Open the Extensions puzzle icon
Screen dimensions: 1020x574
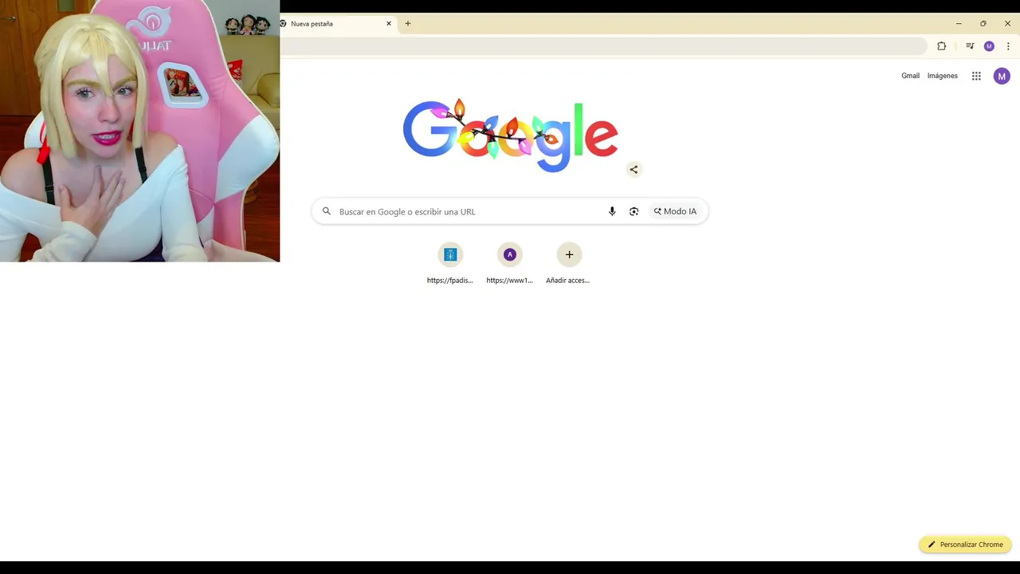[x=941, y=46]
